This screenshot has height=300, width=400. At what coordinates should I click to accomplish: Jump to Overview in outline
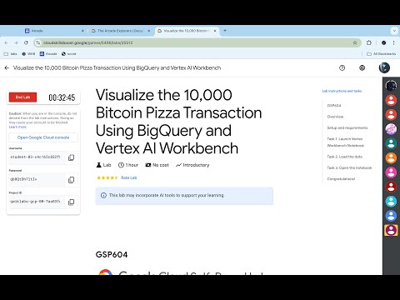tap(335, 117)
